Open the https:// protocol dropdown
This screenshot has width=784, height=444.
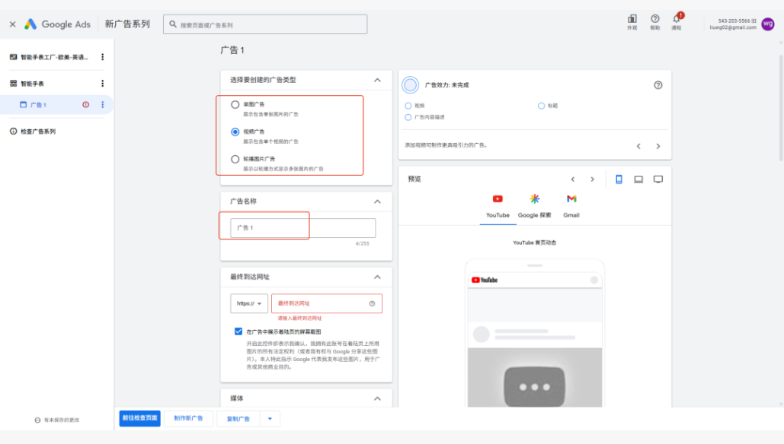(249, 303)
